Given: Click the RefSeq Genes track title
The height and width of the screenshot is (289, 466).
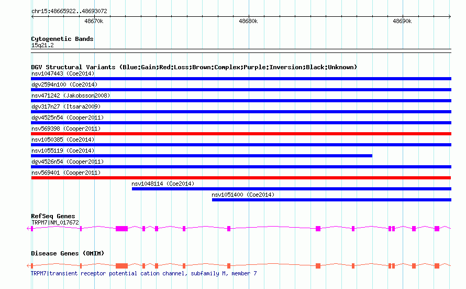Looking at the screenshot, I should coord(53,216).
